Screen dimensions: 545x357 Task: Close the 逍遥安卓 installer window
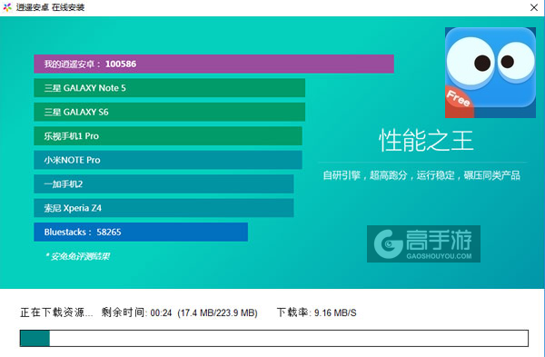click(534, 7)
